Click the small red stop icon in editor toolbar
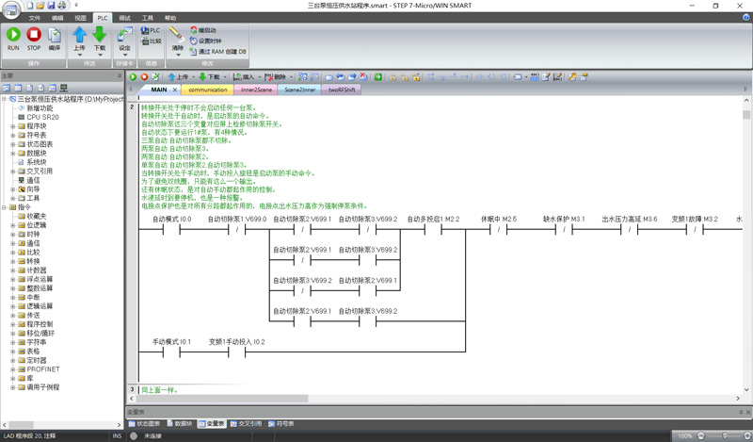 pos(144,77)
